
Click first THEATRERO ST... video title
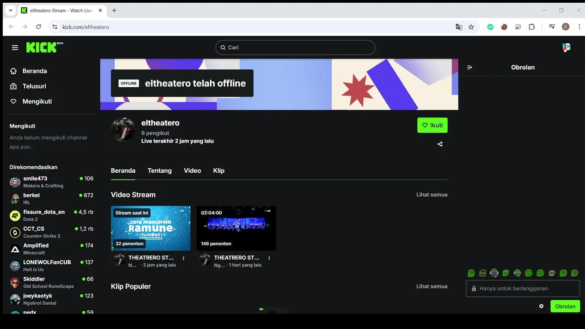click(151, 258)
